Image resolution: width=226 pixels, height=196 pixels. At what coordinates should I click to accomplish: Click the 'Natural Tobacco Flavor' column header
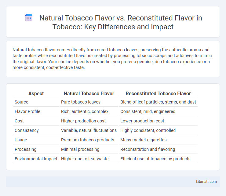click(x=89, y=93)
